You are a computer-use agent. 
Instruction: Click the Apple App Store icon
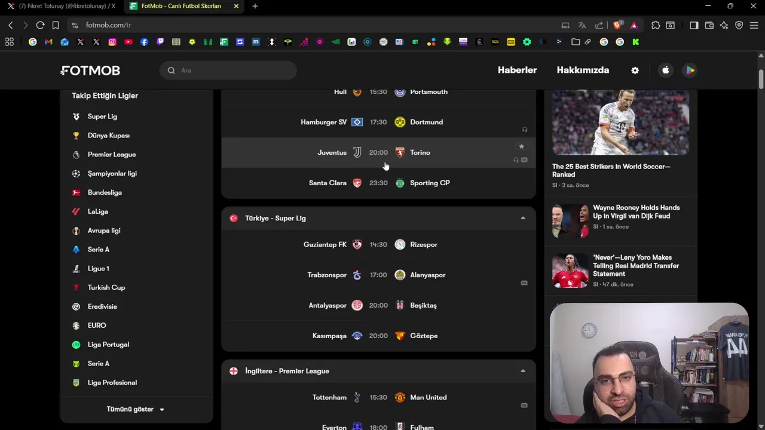pos(665,70)
